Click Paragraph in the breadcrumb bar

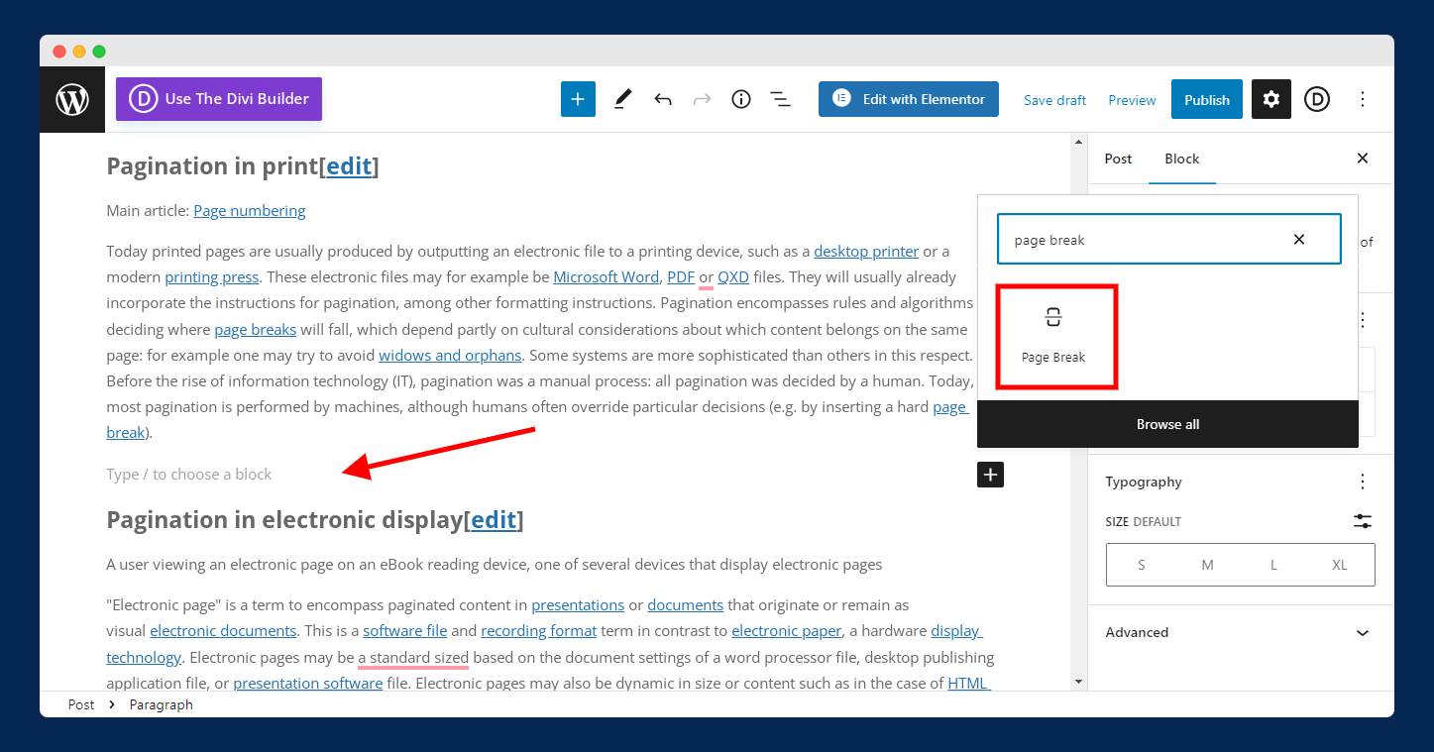(162, 704)
